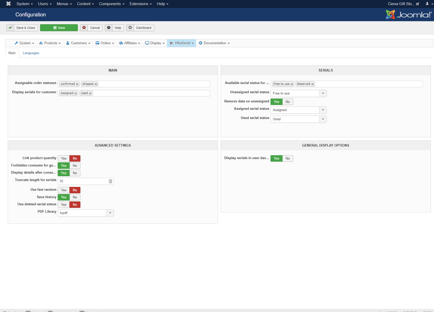Set Display details after consume to No
Screen dimensions: 434x312
(x=75, y=173)
